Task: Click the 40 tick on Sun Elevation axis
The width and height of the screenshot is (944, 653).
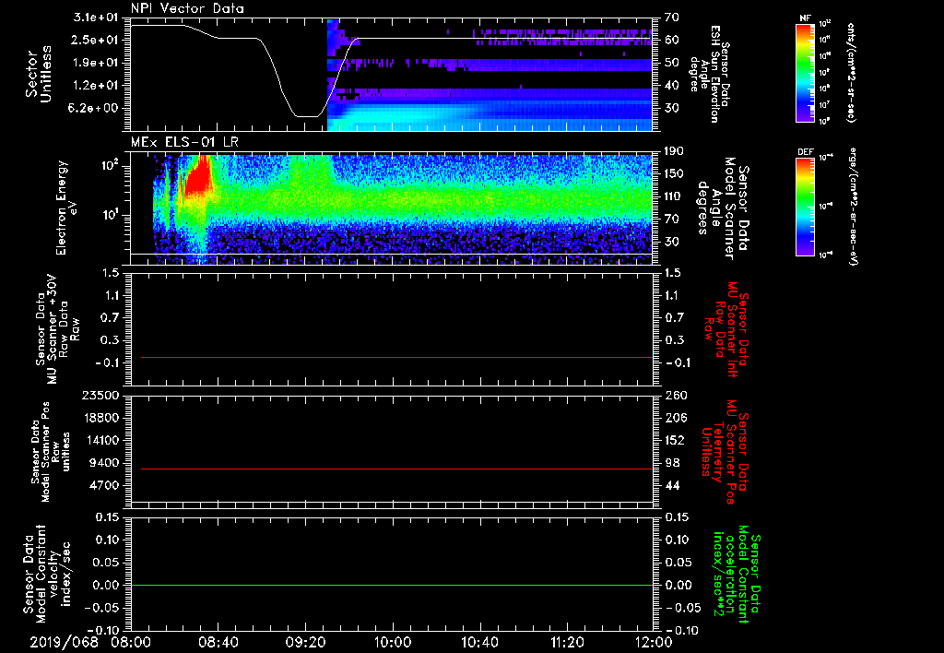Action: click(672, 86)
